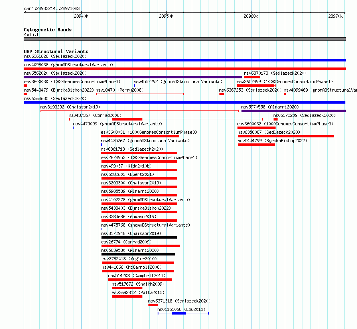Select the nsv1161068 (Lou2015) label

pos(181,309)
